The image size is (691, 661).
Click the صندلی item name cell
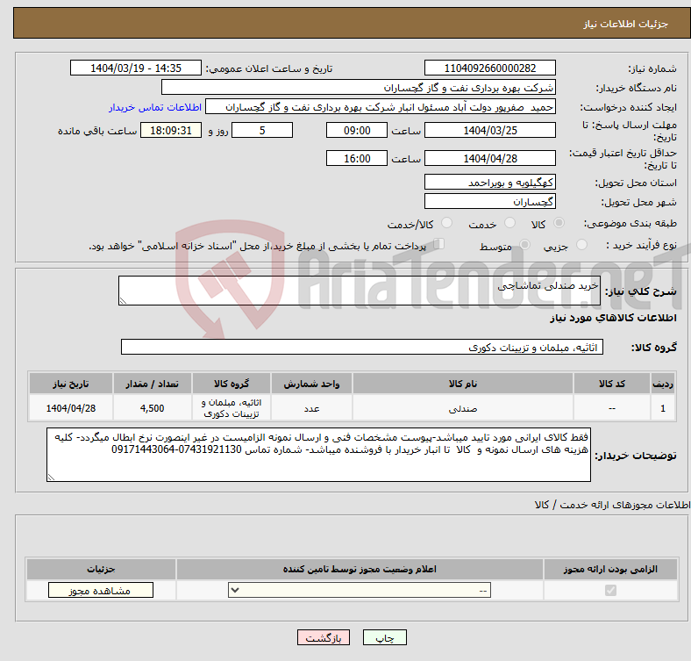pyautogui.click(x=463, y=408)
